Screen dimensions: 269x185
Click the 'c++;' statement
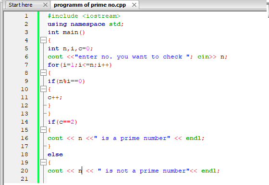[55, 97]
